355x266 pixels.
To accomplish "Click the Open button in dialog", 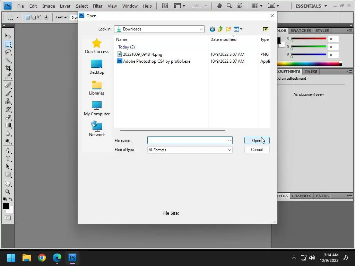I will [x=257, y=141].
